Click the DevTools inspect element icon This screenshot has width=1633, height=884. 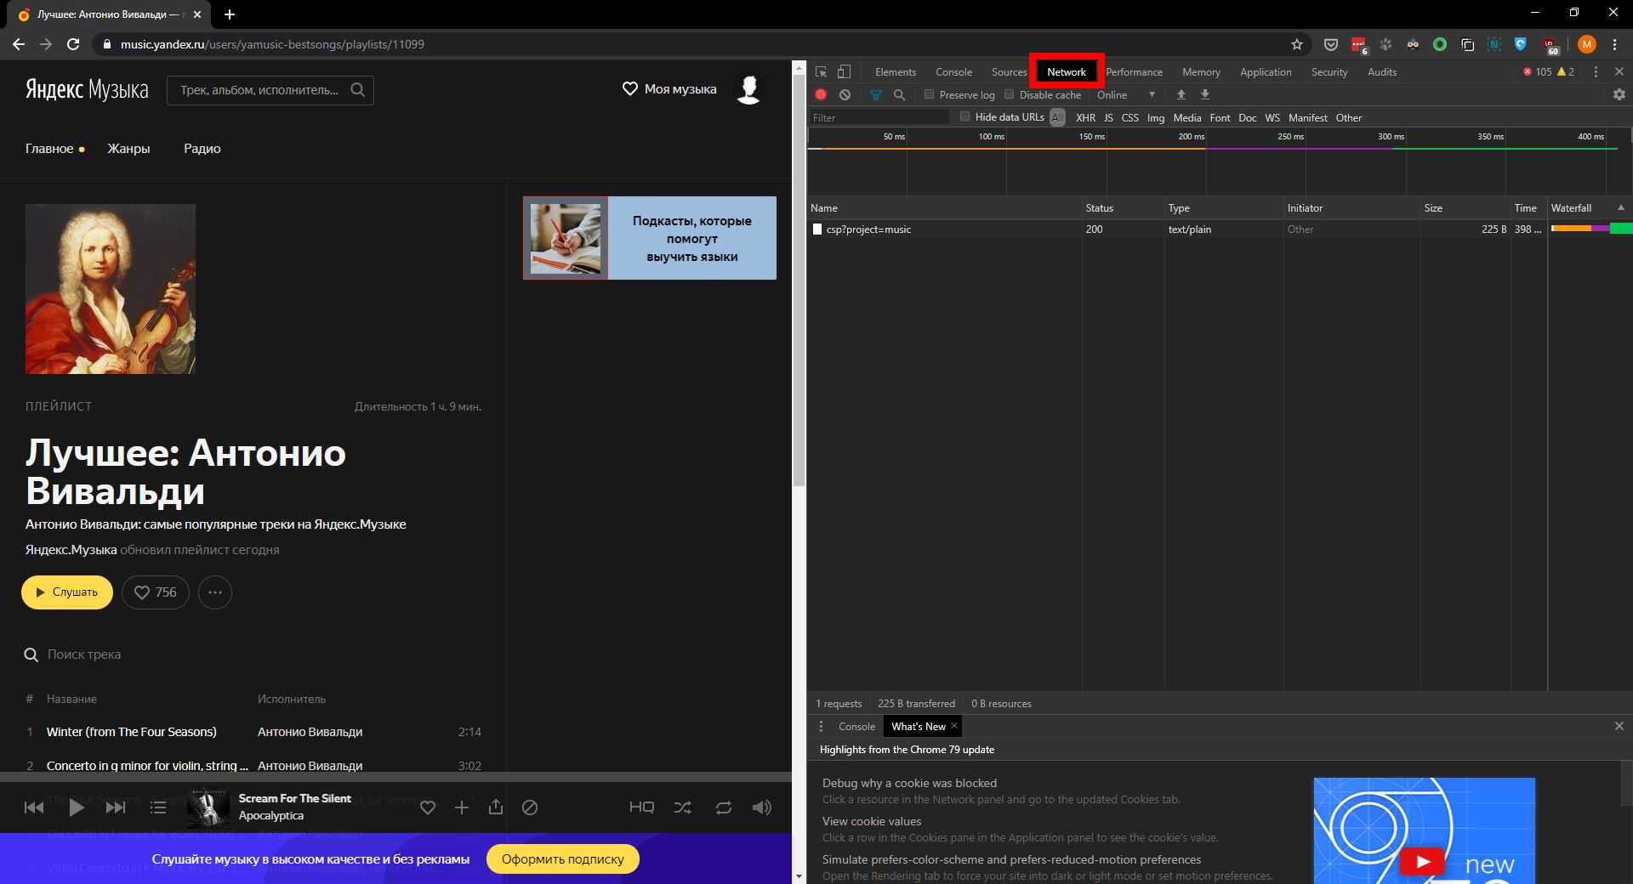point(821,72)
